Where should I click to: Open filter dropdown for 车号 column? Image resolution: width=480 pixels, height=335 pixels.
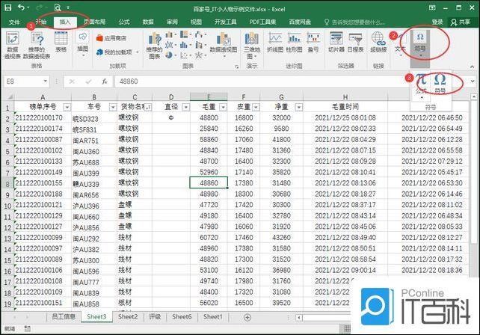[x=113, y=107]
